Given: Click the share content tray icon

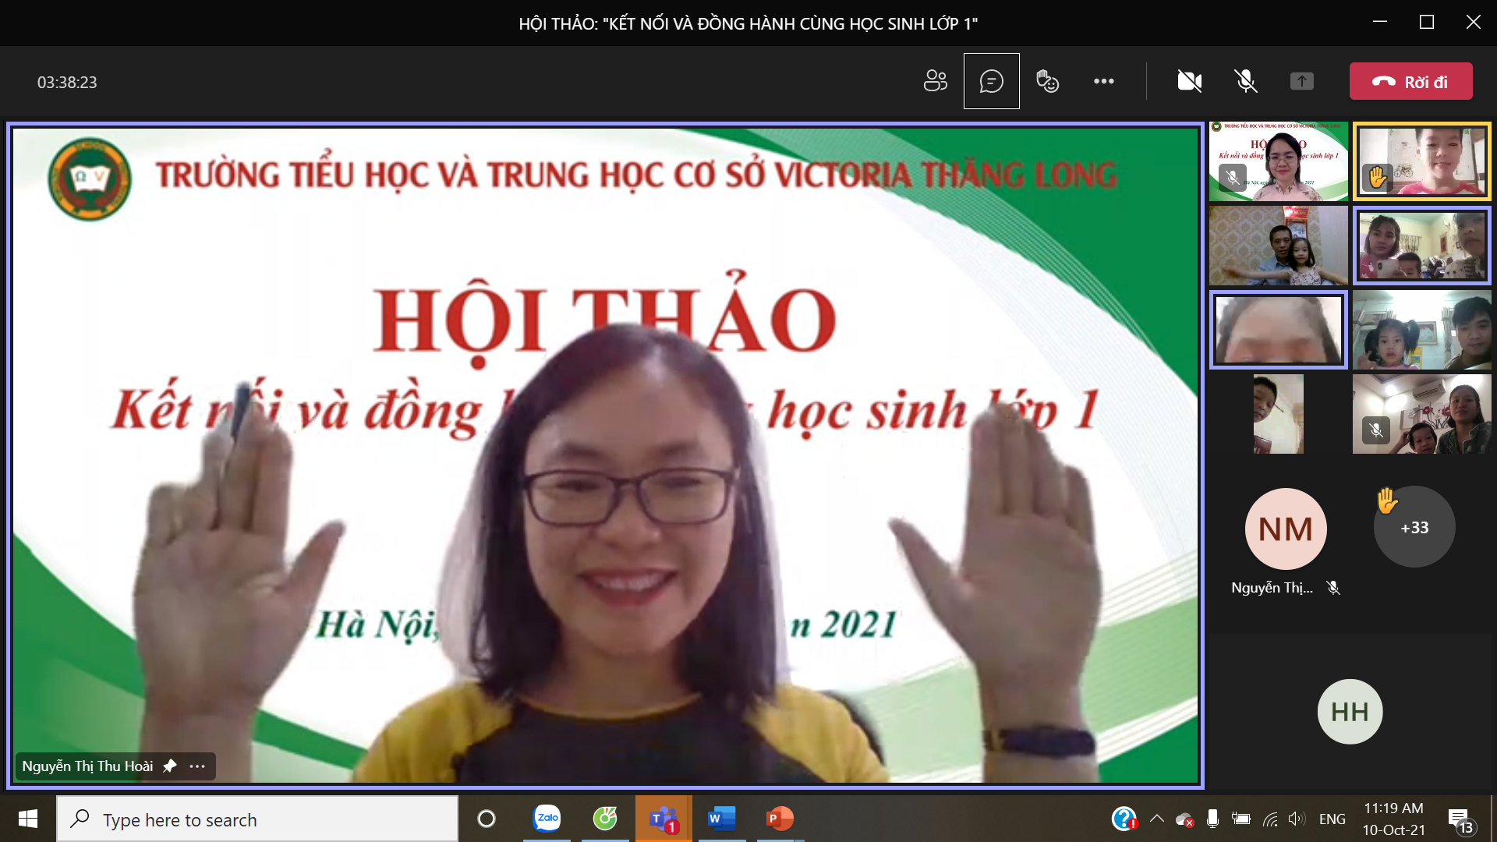Looking at the screenshot, I should tap(1301, 81).
